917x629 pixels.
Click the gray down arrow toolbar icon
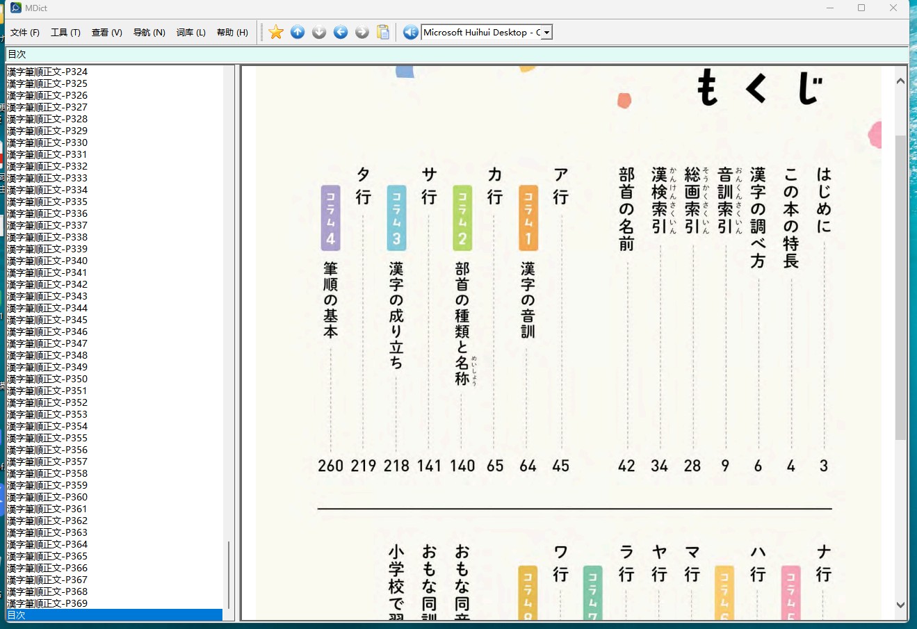click(x=319, y=32)
